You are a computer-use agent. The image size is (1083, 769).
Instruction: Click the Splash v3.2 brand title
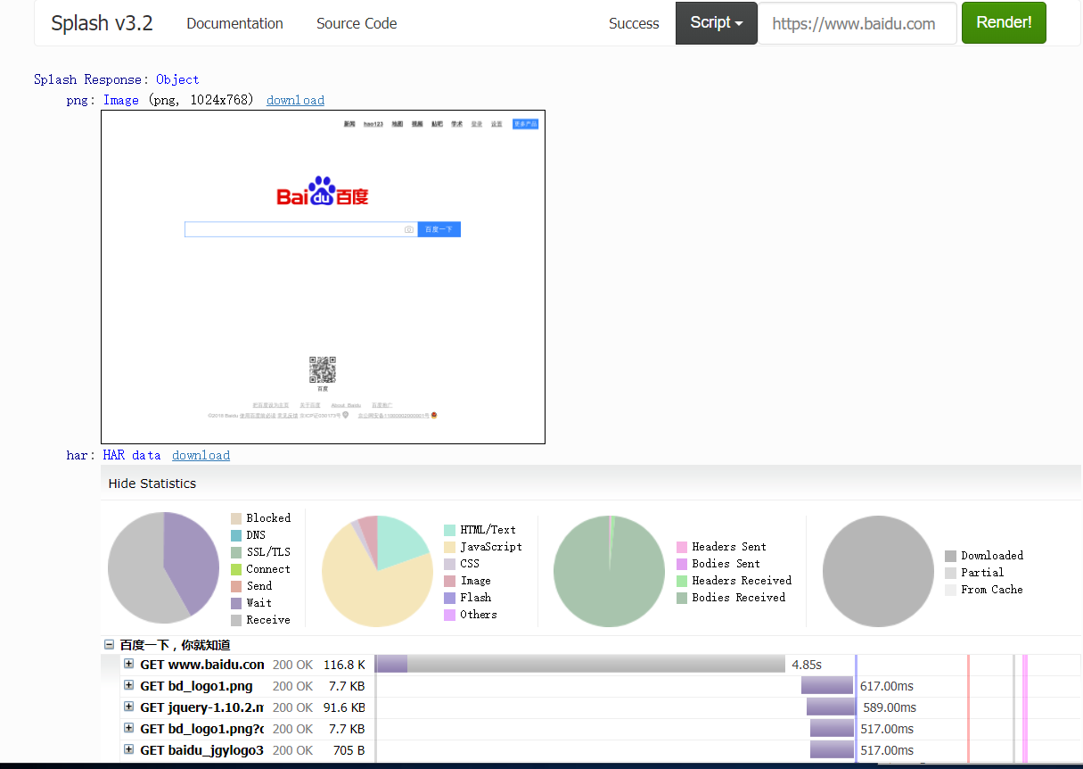tap(102, 23)
